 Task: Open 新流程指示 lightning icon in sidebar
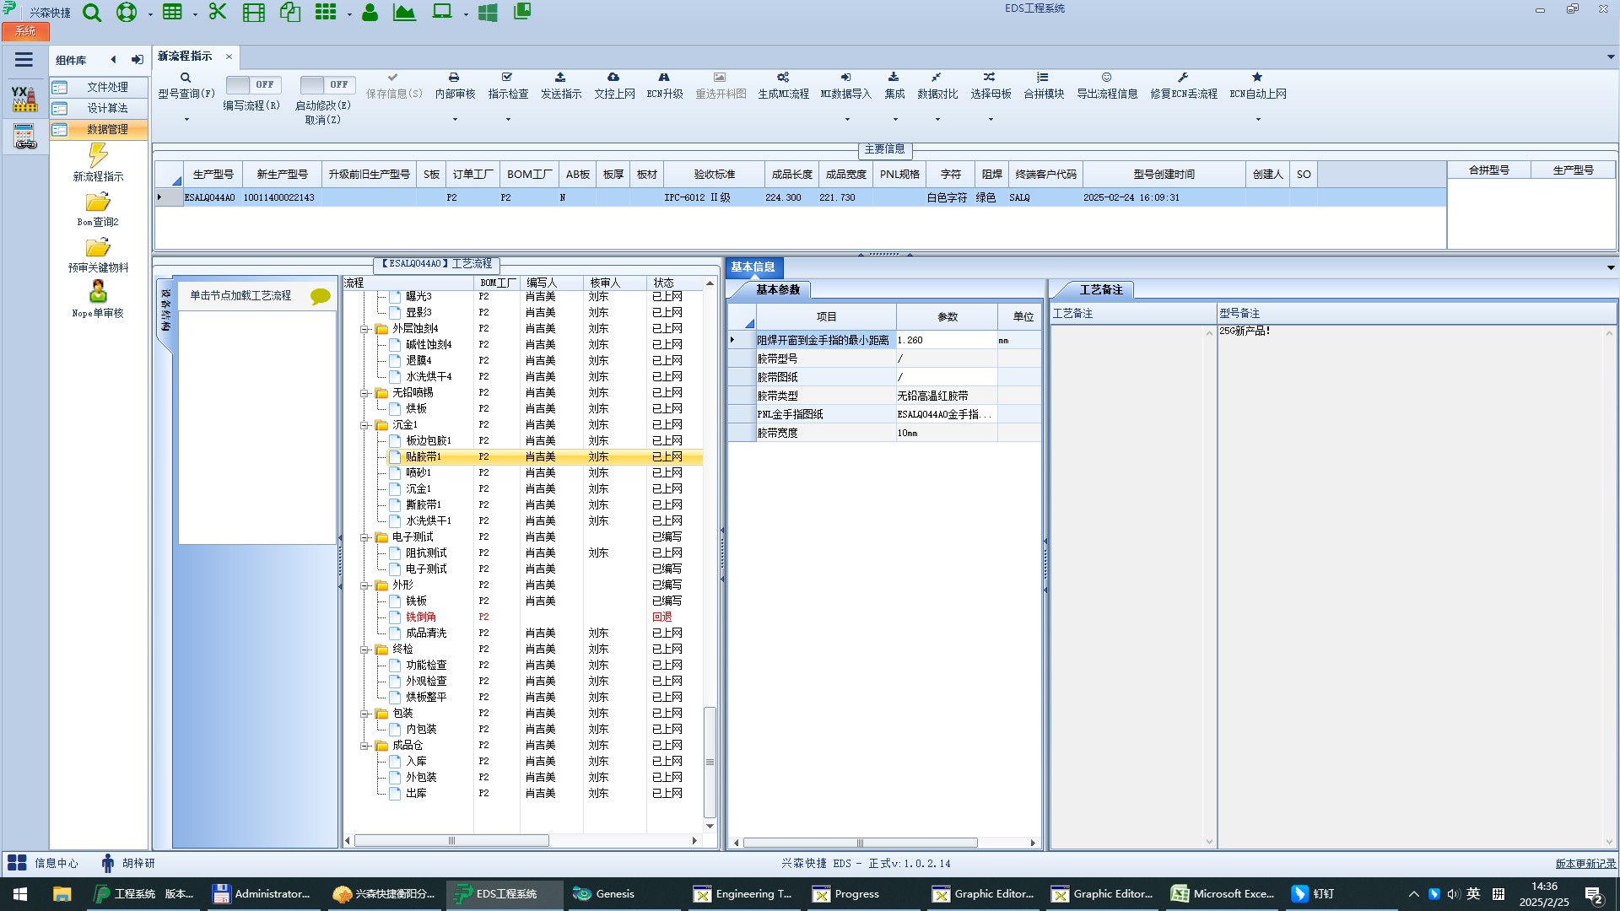point(98,155)
